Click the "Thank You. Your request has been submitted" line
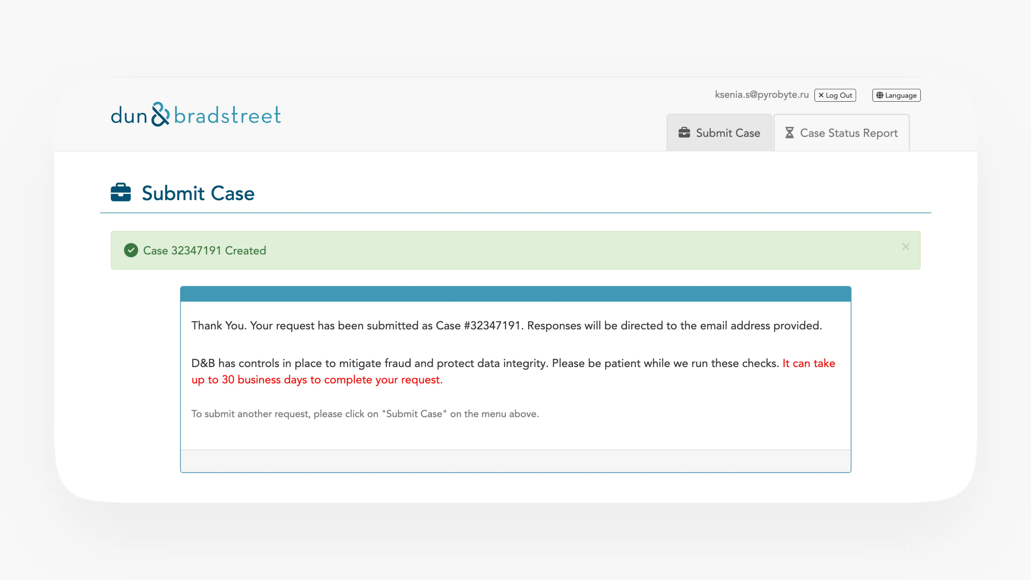Screen dimensions: 1031x580 coord(507,325)
